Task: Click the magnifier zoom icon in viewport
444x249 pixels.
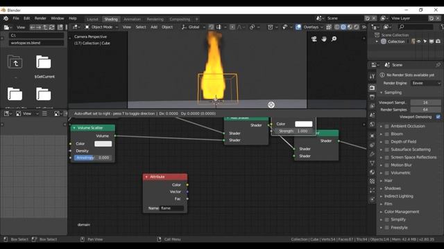Action: (x=334, y=39)
